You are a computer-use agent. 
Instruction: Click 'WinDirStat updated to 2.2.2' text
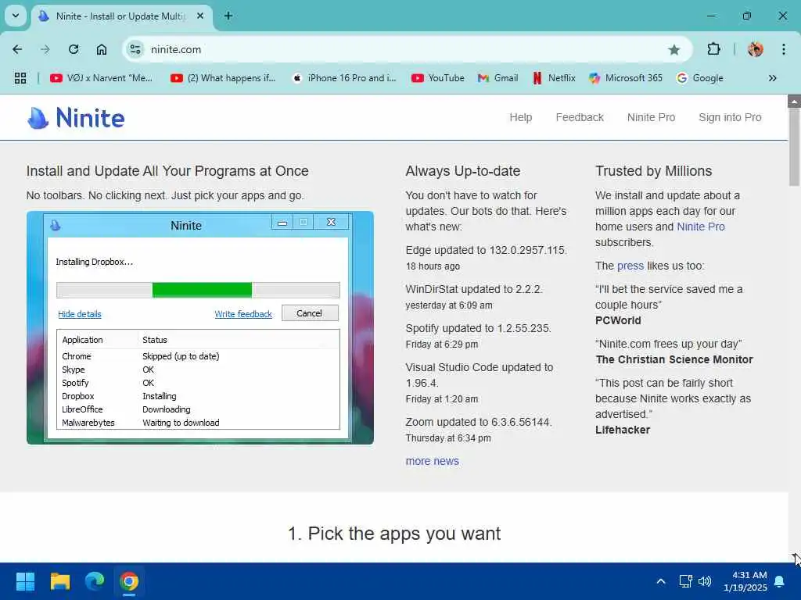(473, 289)
